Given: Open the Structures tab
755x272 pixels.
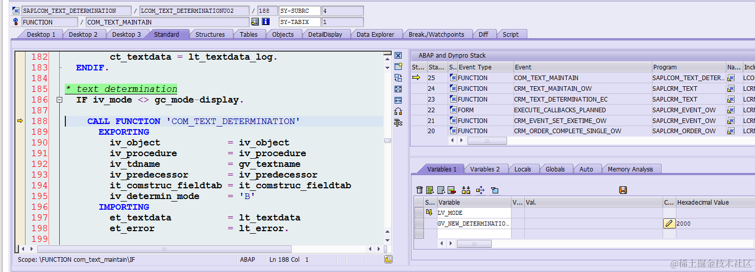Looking at the screenshot, I should 210,34.
